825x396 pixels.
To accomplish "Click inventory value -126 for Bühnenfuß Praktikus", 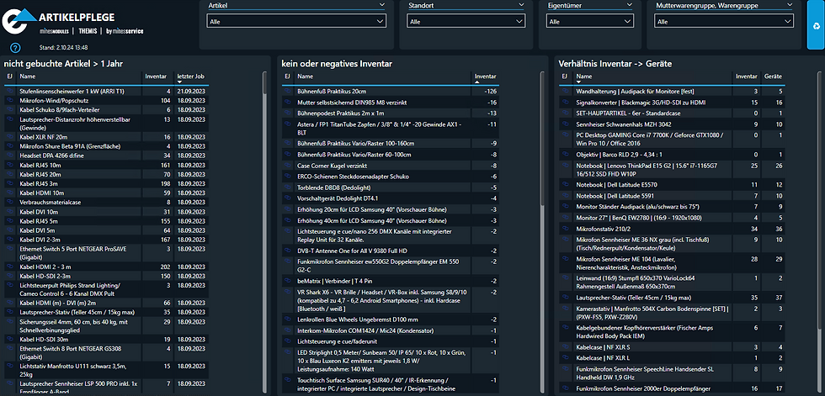I will [x=490, y=92].
